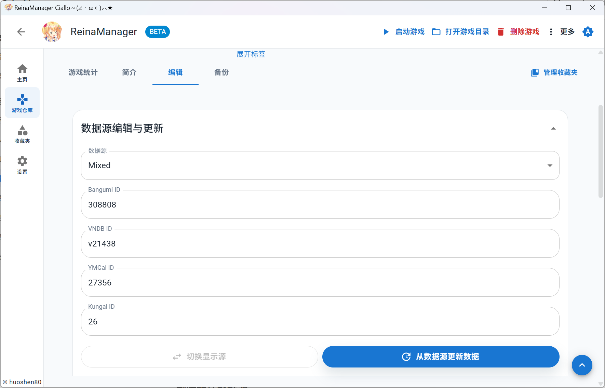
Task: Delete the game with 删除游戏
Action: [518, 32]
